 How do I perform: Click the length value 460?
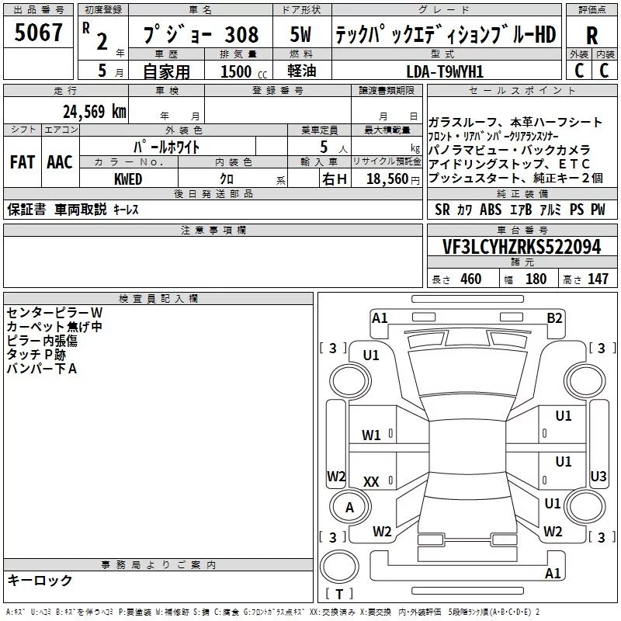[x=470, y=279]
